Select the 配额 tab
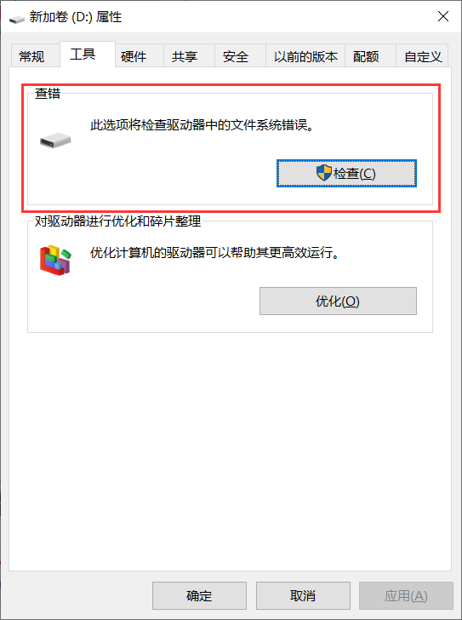Image resolution: width=462 pixels, height=620 pixels. [366, 56]
